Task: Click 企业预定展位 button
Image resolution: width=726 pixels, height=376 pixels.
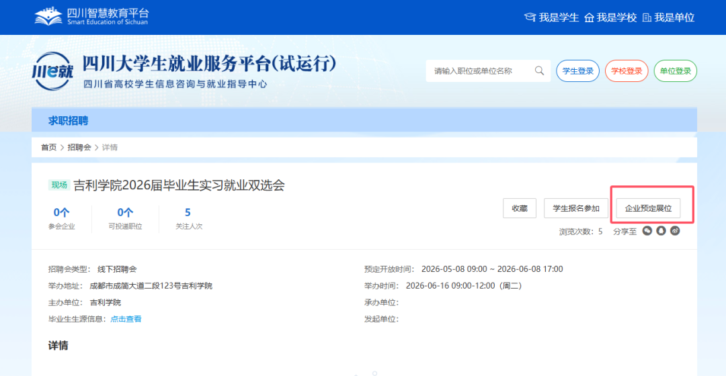Action: pos(648,208)
